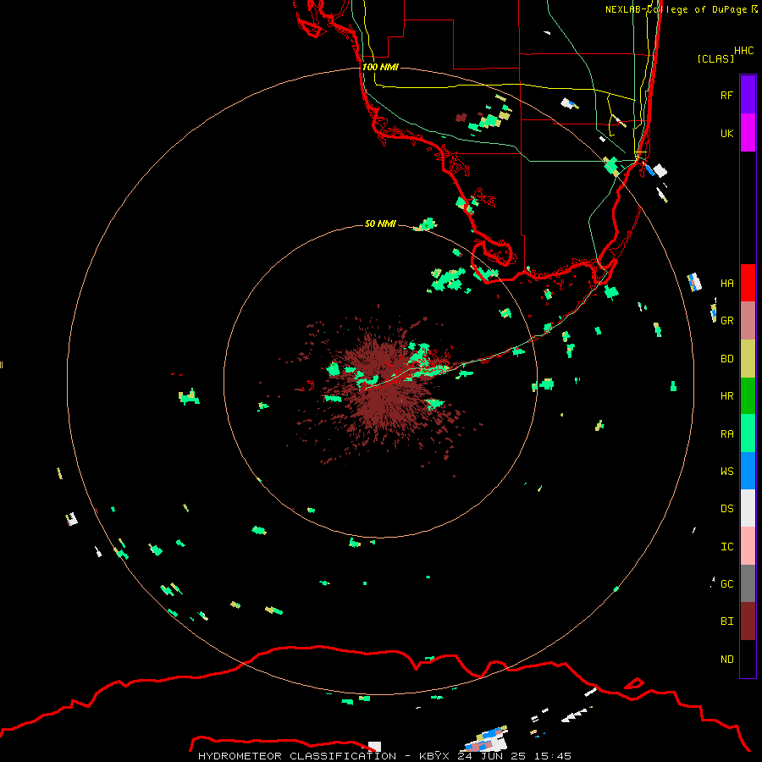Click the 15:45 timestamp

[x=551, y=756]
